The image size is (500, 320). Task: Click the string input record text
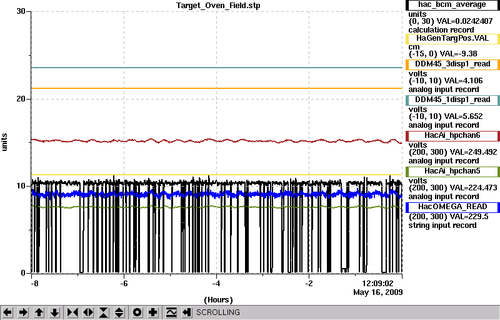tap(442, 225)
